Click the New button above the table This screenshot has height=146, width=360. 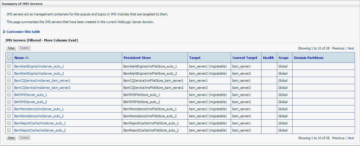pyautogui.click(x=11, y=48)
